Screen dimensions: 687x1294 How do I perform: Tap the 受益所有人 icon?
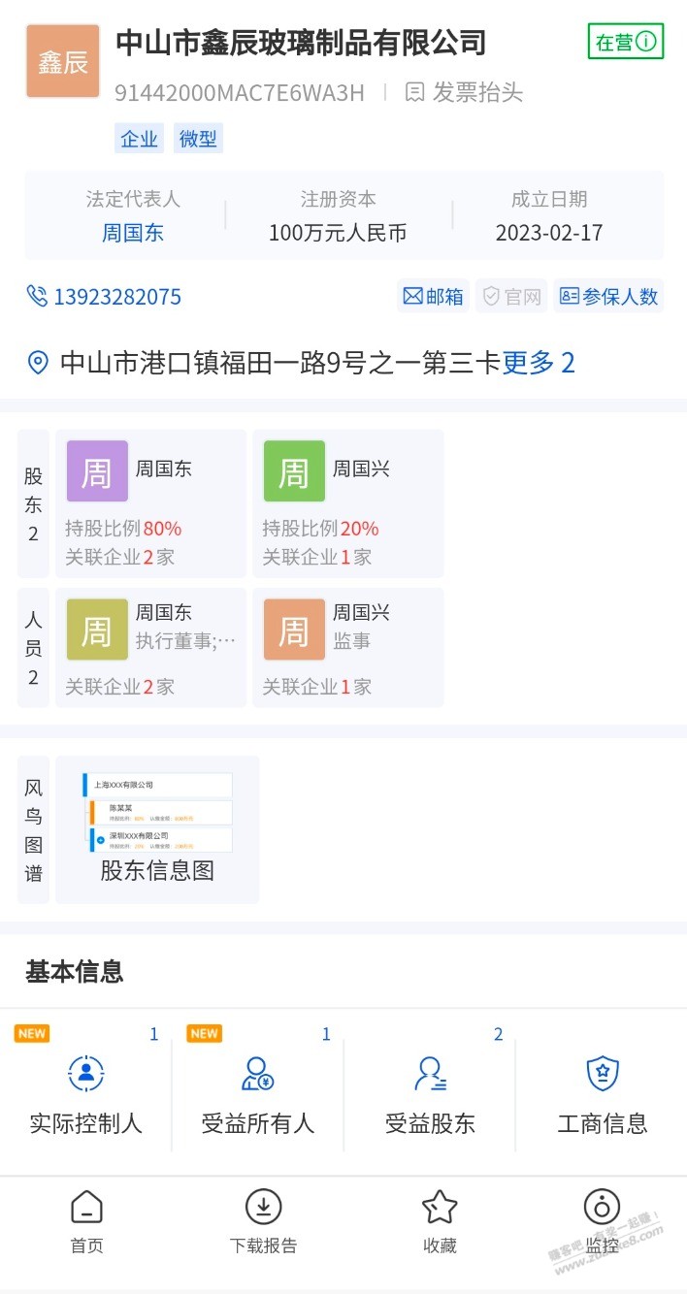[x=258, y=1074]
